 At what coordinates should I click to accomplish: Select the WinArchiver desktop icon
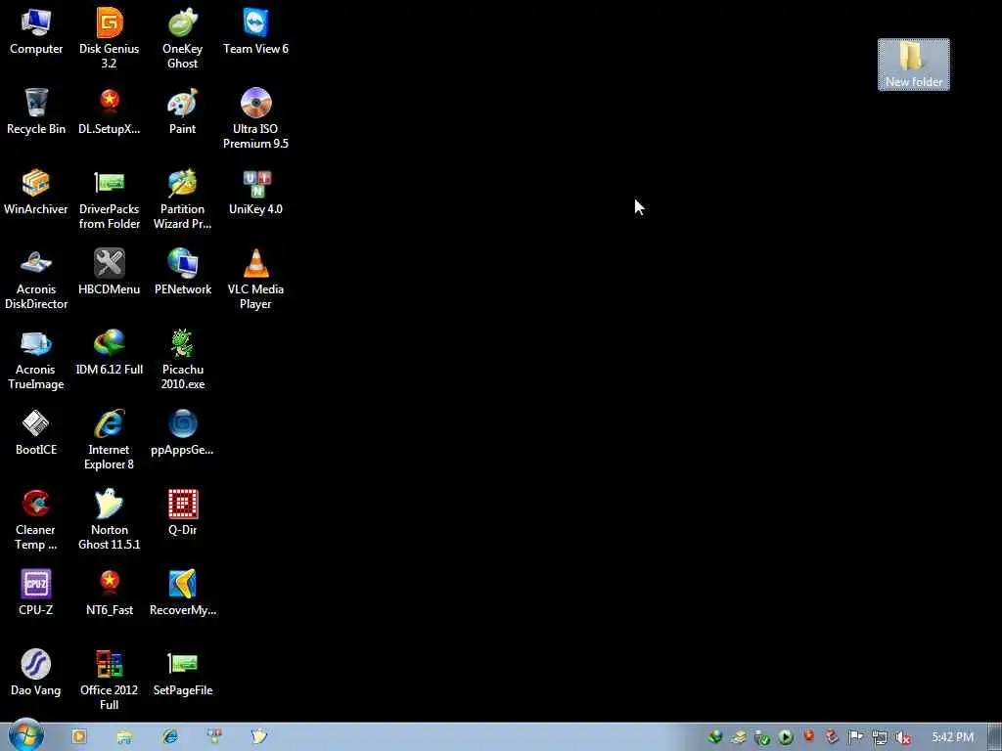[x=36, y=193]
